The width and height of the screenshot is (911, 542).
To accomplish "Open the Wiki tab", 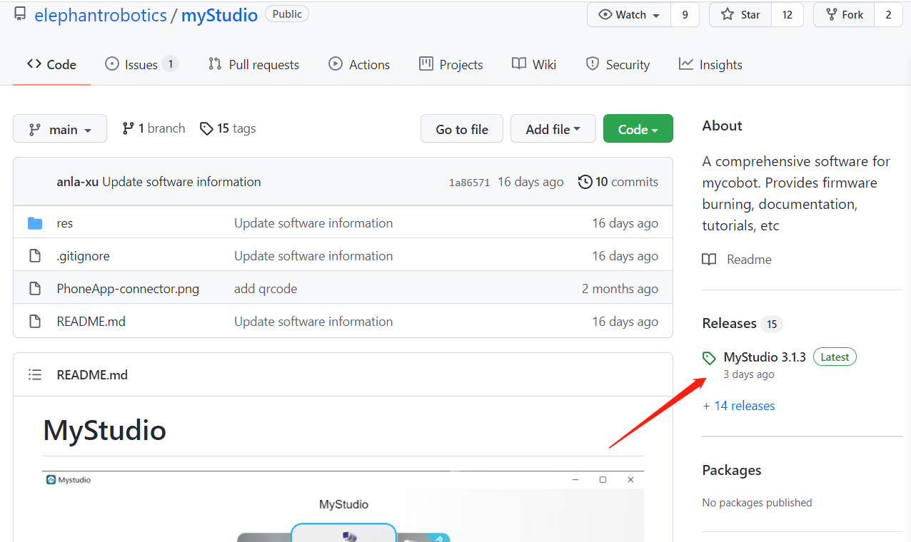I will coord(534,65).
